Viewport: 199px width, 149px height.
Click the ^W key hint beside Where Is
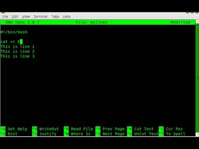pyautogui.click(x=66, y=134)
